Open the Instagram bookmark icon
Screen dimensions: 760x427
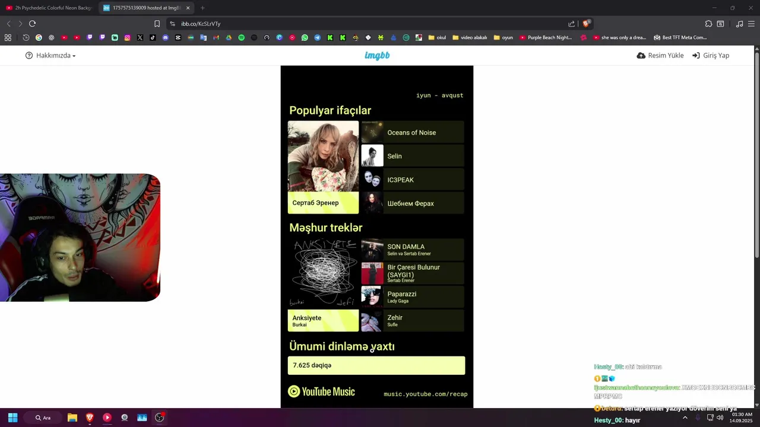pyautogui.click(x=127, y=37)
